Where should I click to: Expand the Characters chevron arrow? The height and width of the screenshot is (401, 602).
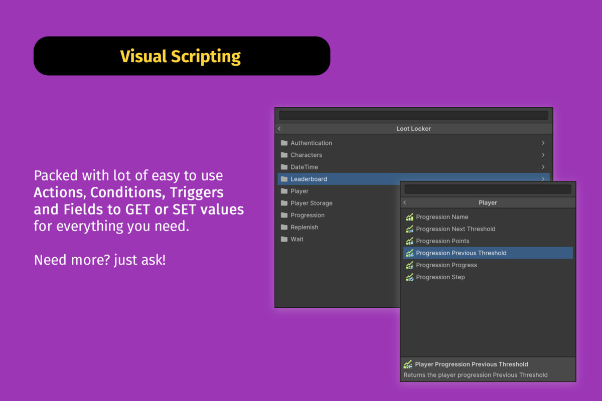pyautogui.click(x=543, y=155)
